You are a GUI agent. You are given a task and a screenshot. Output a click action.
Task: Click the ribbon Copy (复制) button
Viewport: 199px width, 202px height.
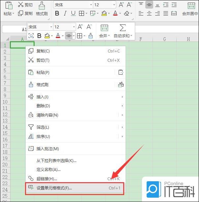25,13
